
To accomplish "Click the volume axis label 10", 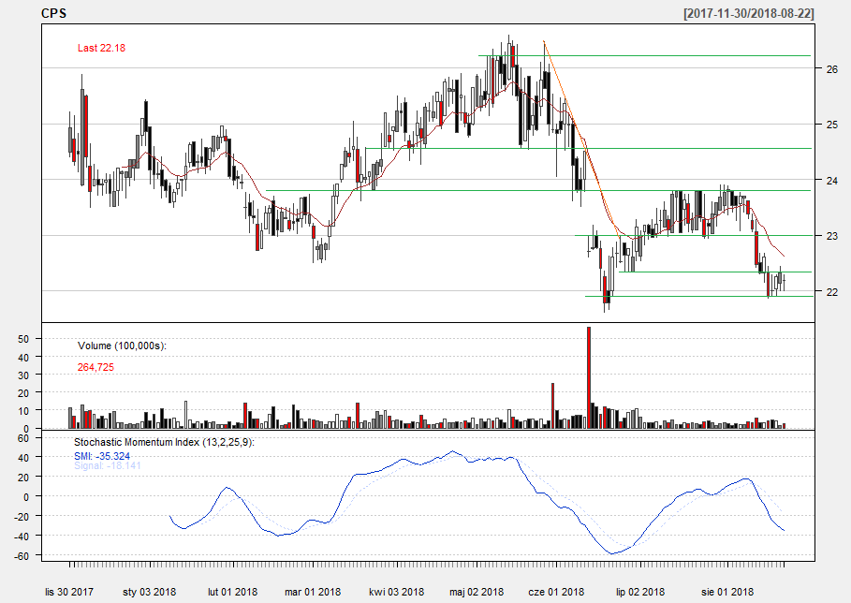I will [23, 411].
